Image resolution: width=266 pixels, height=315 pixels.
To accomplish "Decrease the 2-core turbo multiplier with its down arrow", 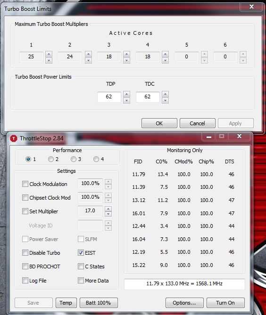I will coord(88,60).
